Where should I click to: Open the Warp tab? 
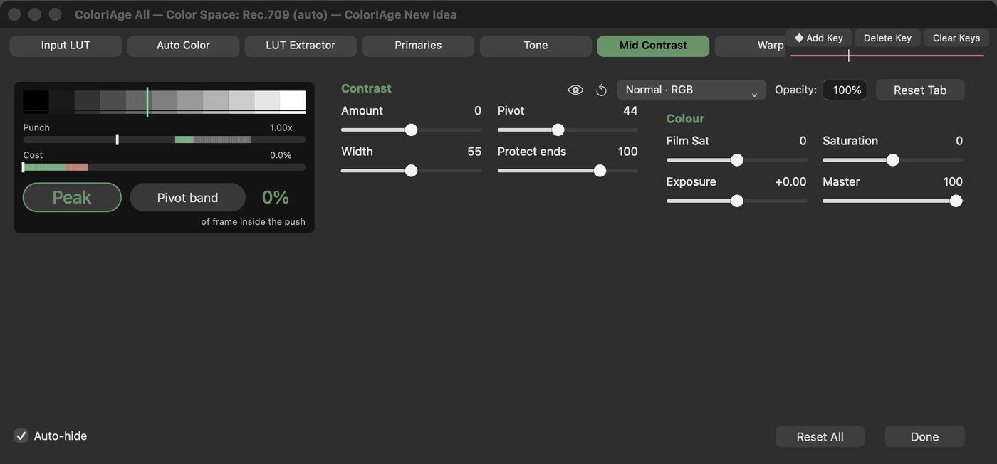tap(751, 46)
